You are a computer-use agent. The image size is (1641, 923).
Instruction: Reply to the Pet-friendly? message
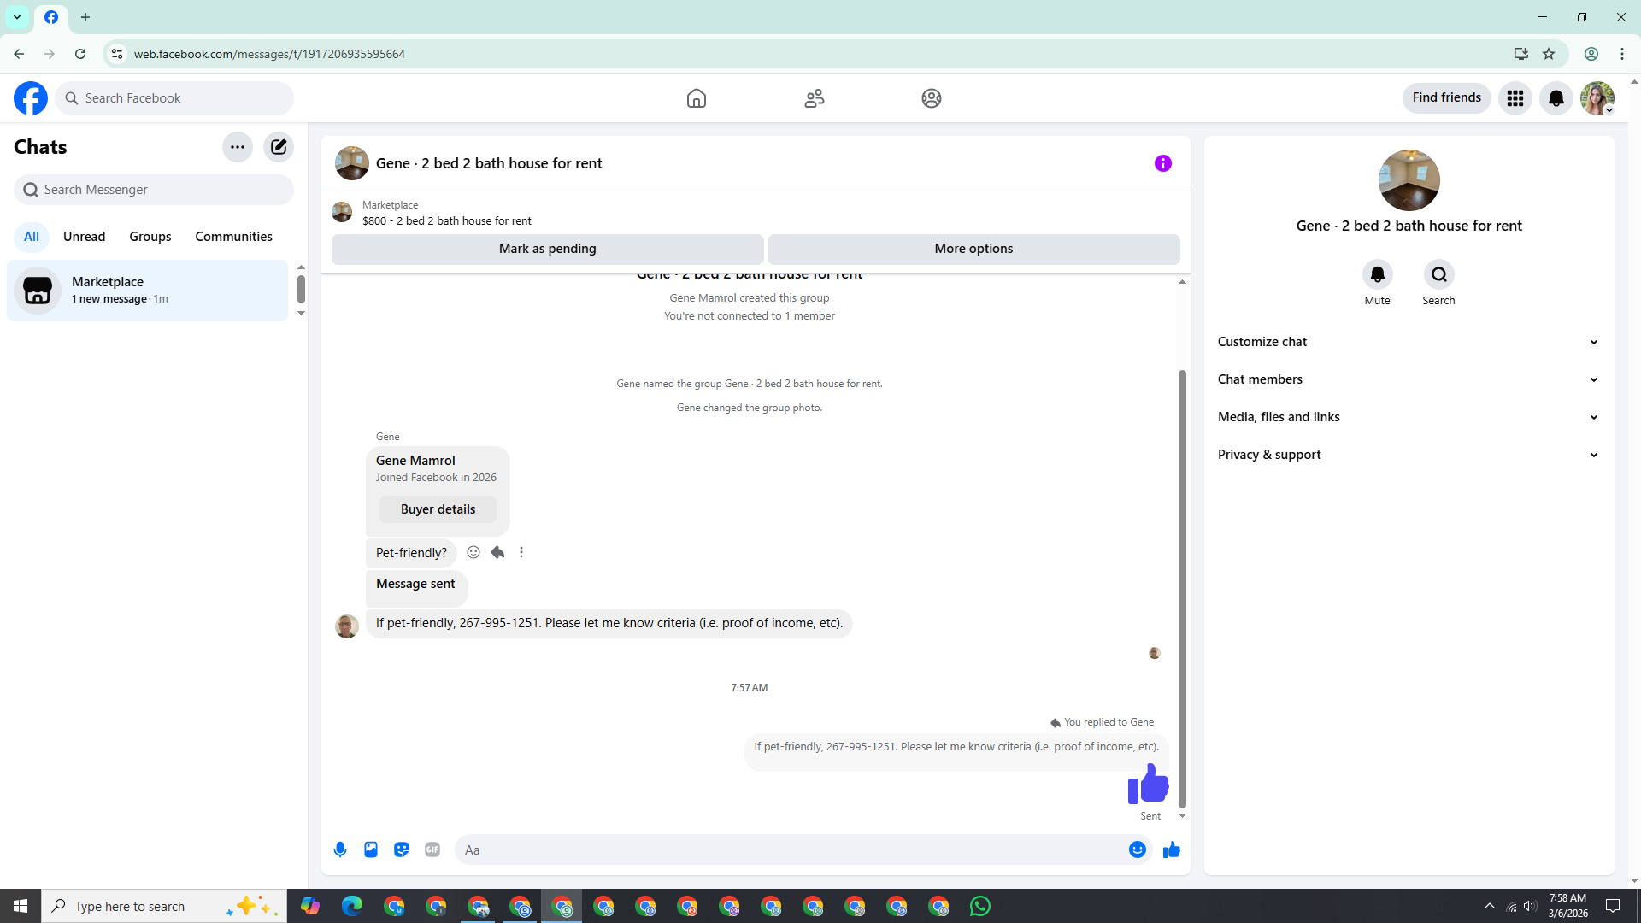point(497,552)
